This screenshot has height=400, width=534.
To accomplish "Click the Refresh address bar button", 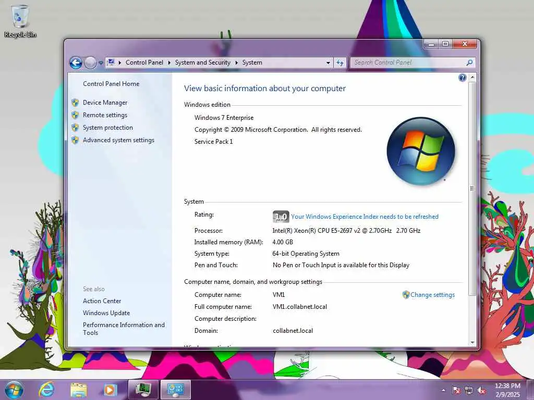I will click(340, 63).
